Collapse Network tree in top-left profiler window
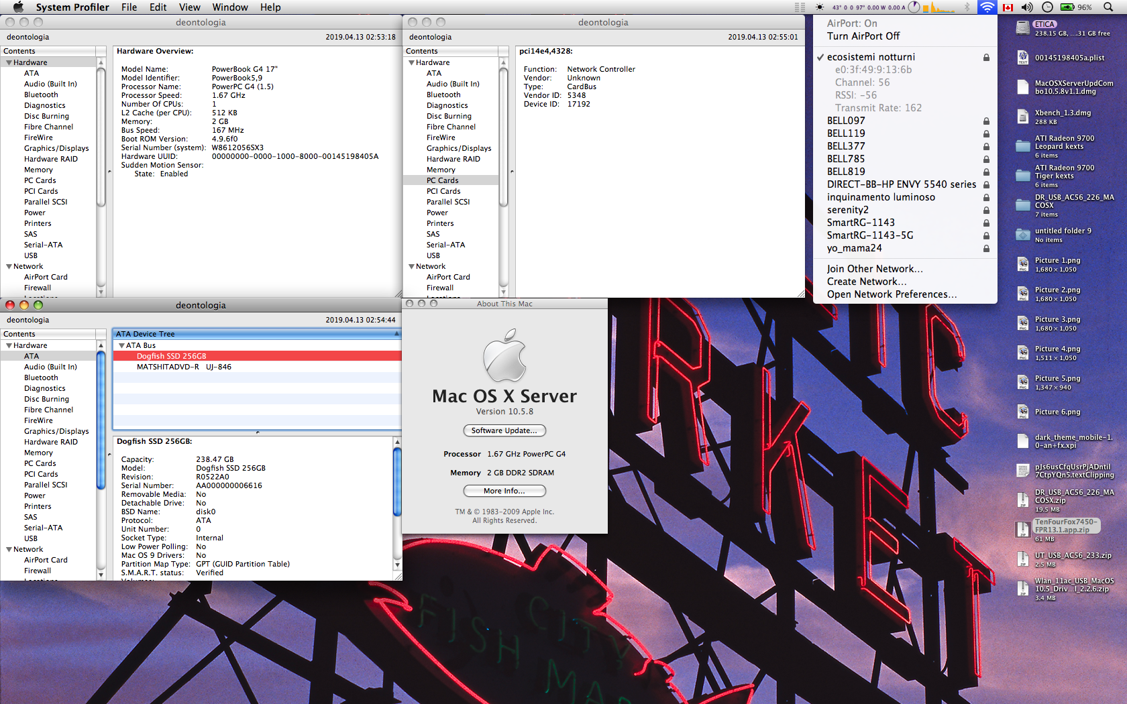 [9, 266]
